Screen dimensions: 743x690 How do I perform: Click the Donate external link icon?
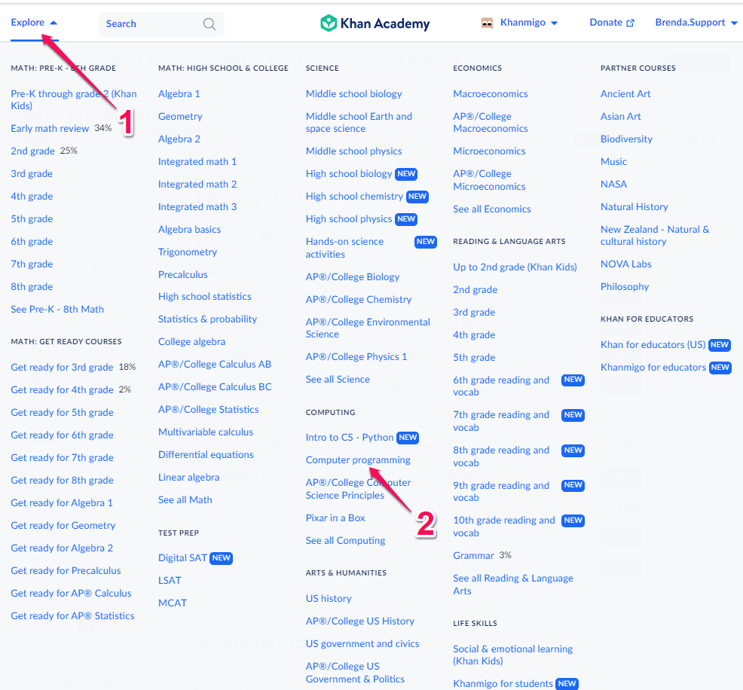[x=630, y=23]
